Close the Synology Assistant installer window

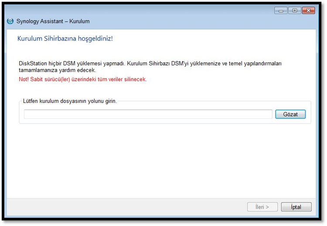[308, 10]
